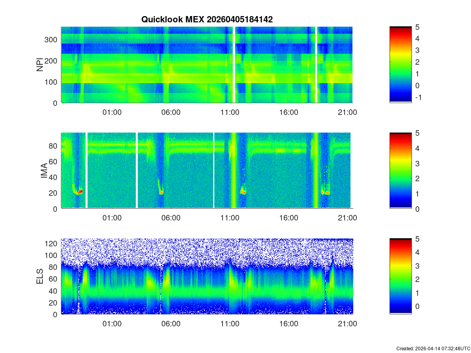
Task: Click the 16:00 tick under the ELS plot
Action: tap(288, 324)
